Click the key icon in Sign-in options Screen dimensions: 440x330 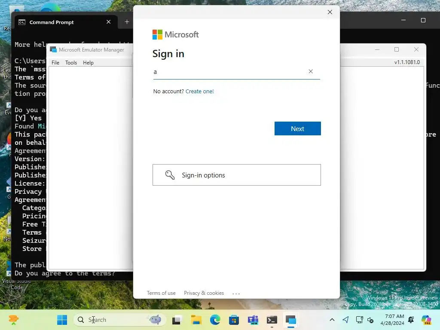coord(170,175)
